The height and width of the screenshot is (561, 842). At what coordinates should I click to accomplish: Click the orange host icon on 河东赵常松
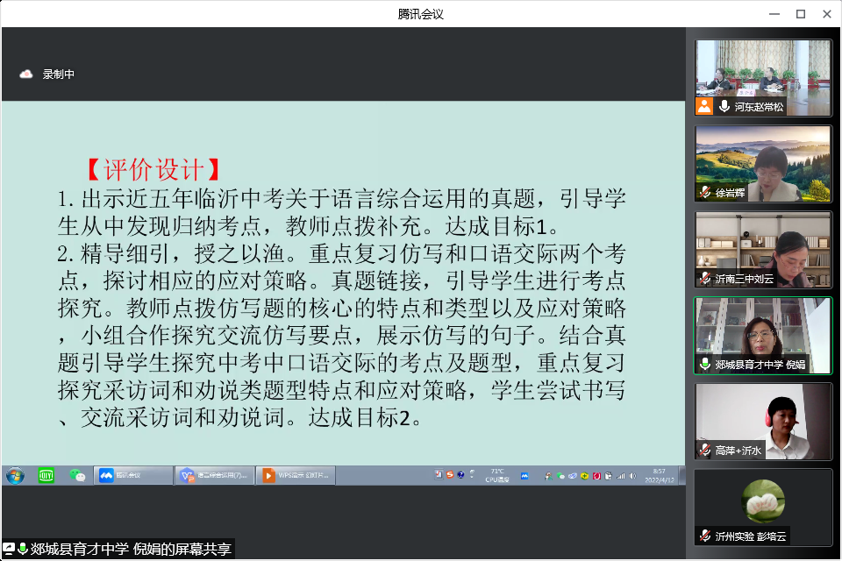tap(704, 107)
